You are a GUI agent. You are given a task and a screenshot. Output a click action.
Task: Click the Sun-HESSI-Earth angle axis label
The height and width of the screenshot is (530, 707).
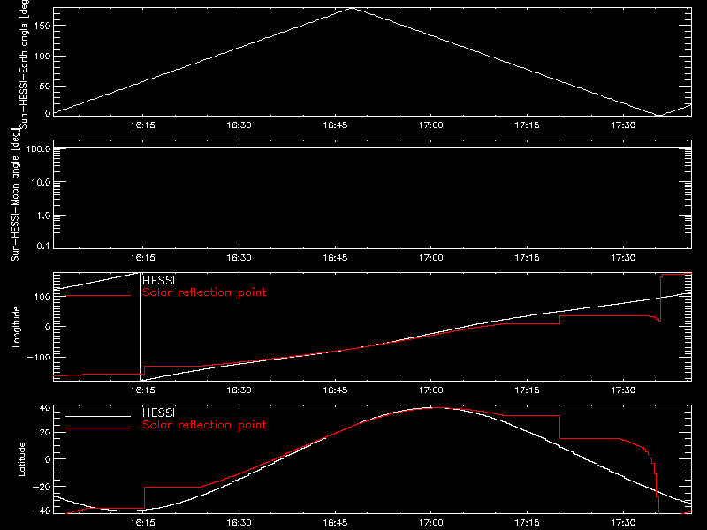[x=24, y=64]
